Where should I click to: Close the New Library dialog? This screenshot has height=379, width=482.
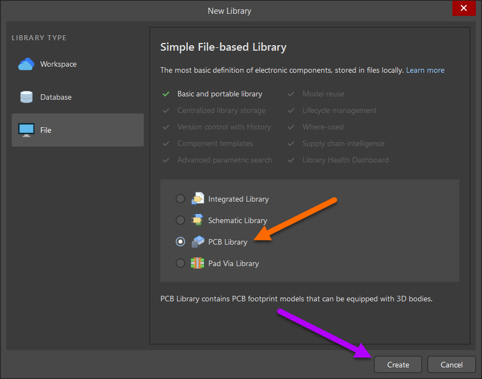tap(463, 8)
